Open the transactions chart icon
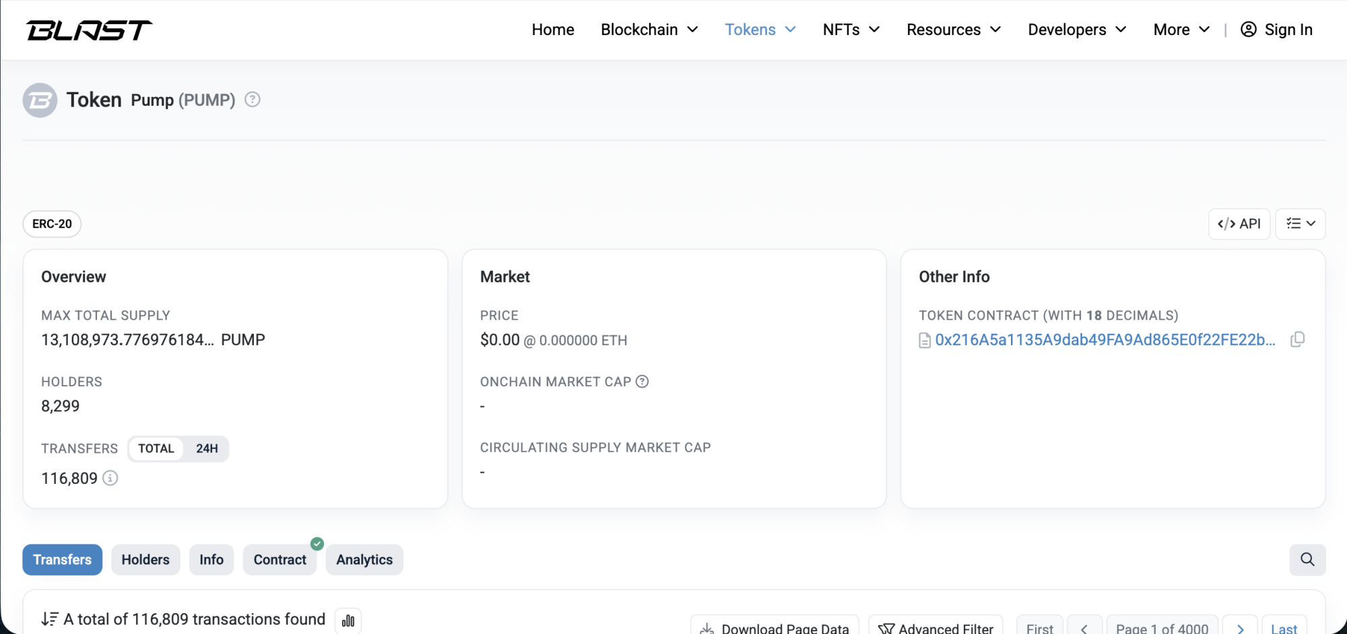 click(x=348, y=621)
